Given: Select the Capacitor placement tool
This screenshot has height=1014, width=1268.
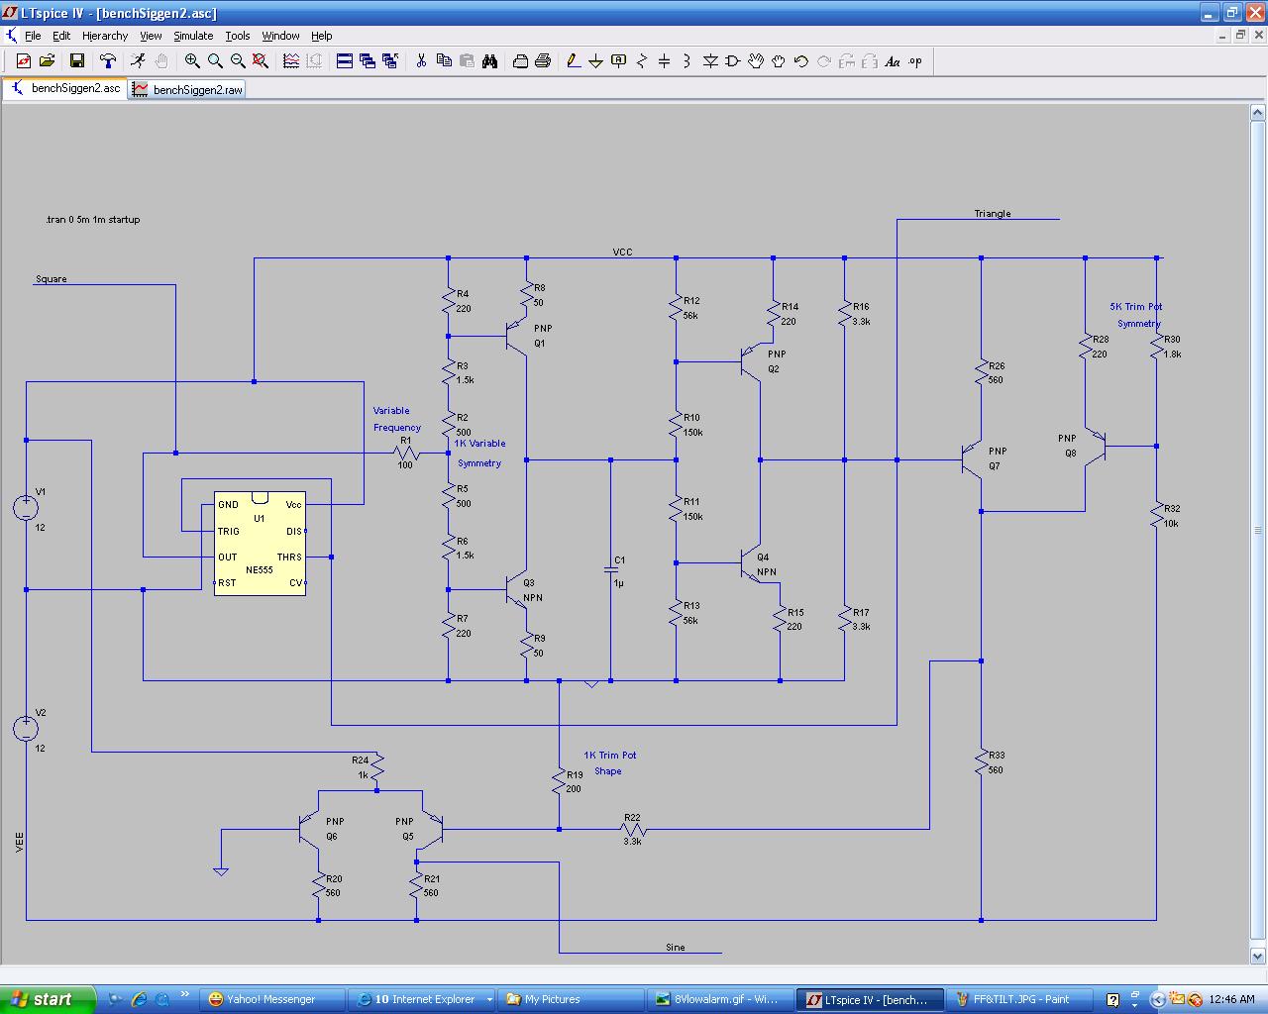Looking at the screenshot, I should [665, 61].
